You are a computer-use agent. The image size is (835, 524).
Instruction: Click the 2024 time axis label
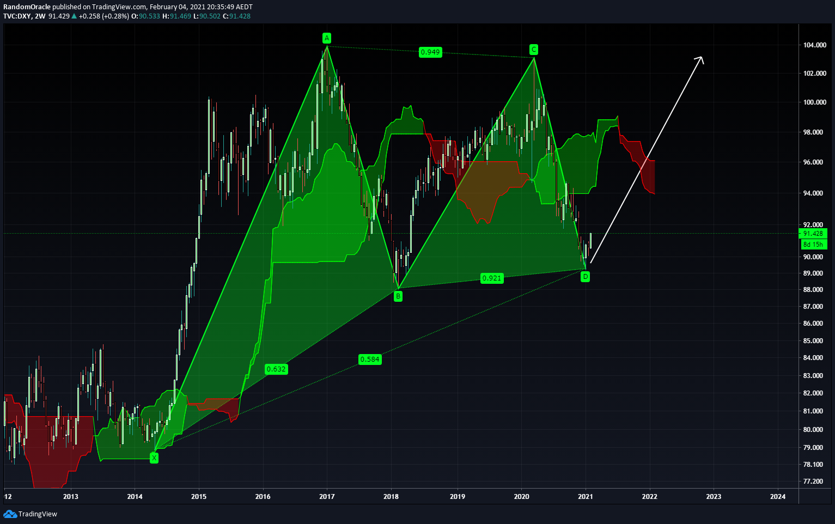coord(778,497)
